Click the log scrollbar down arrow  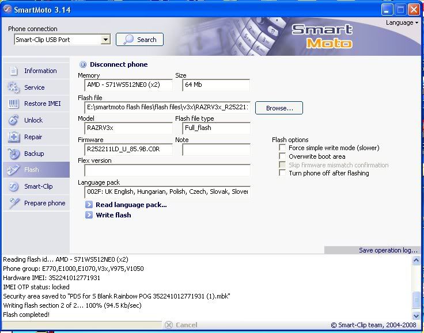[416, 315]
